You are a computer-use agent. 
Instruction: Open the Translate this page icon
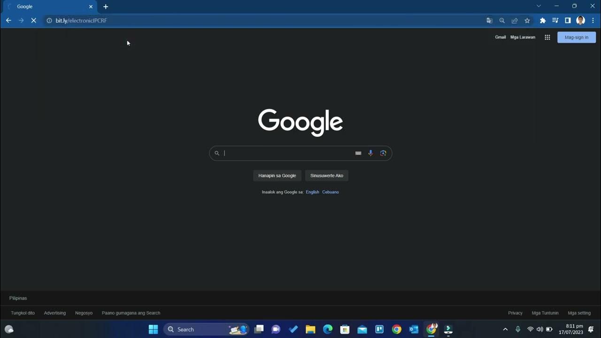(489, 21)
